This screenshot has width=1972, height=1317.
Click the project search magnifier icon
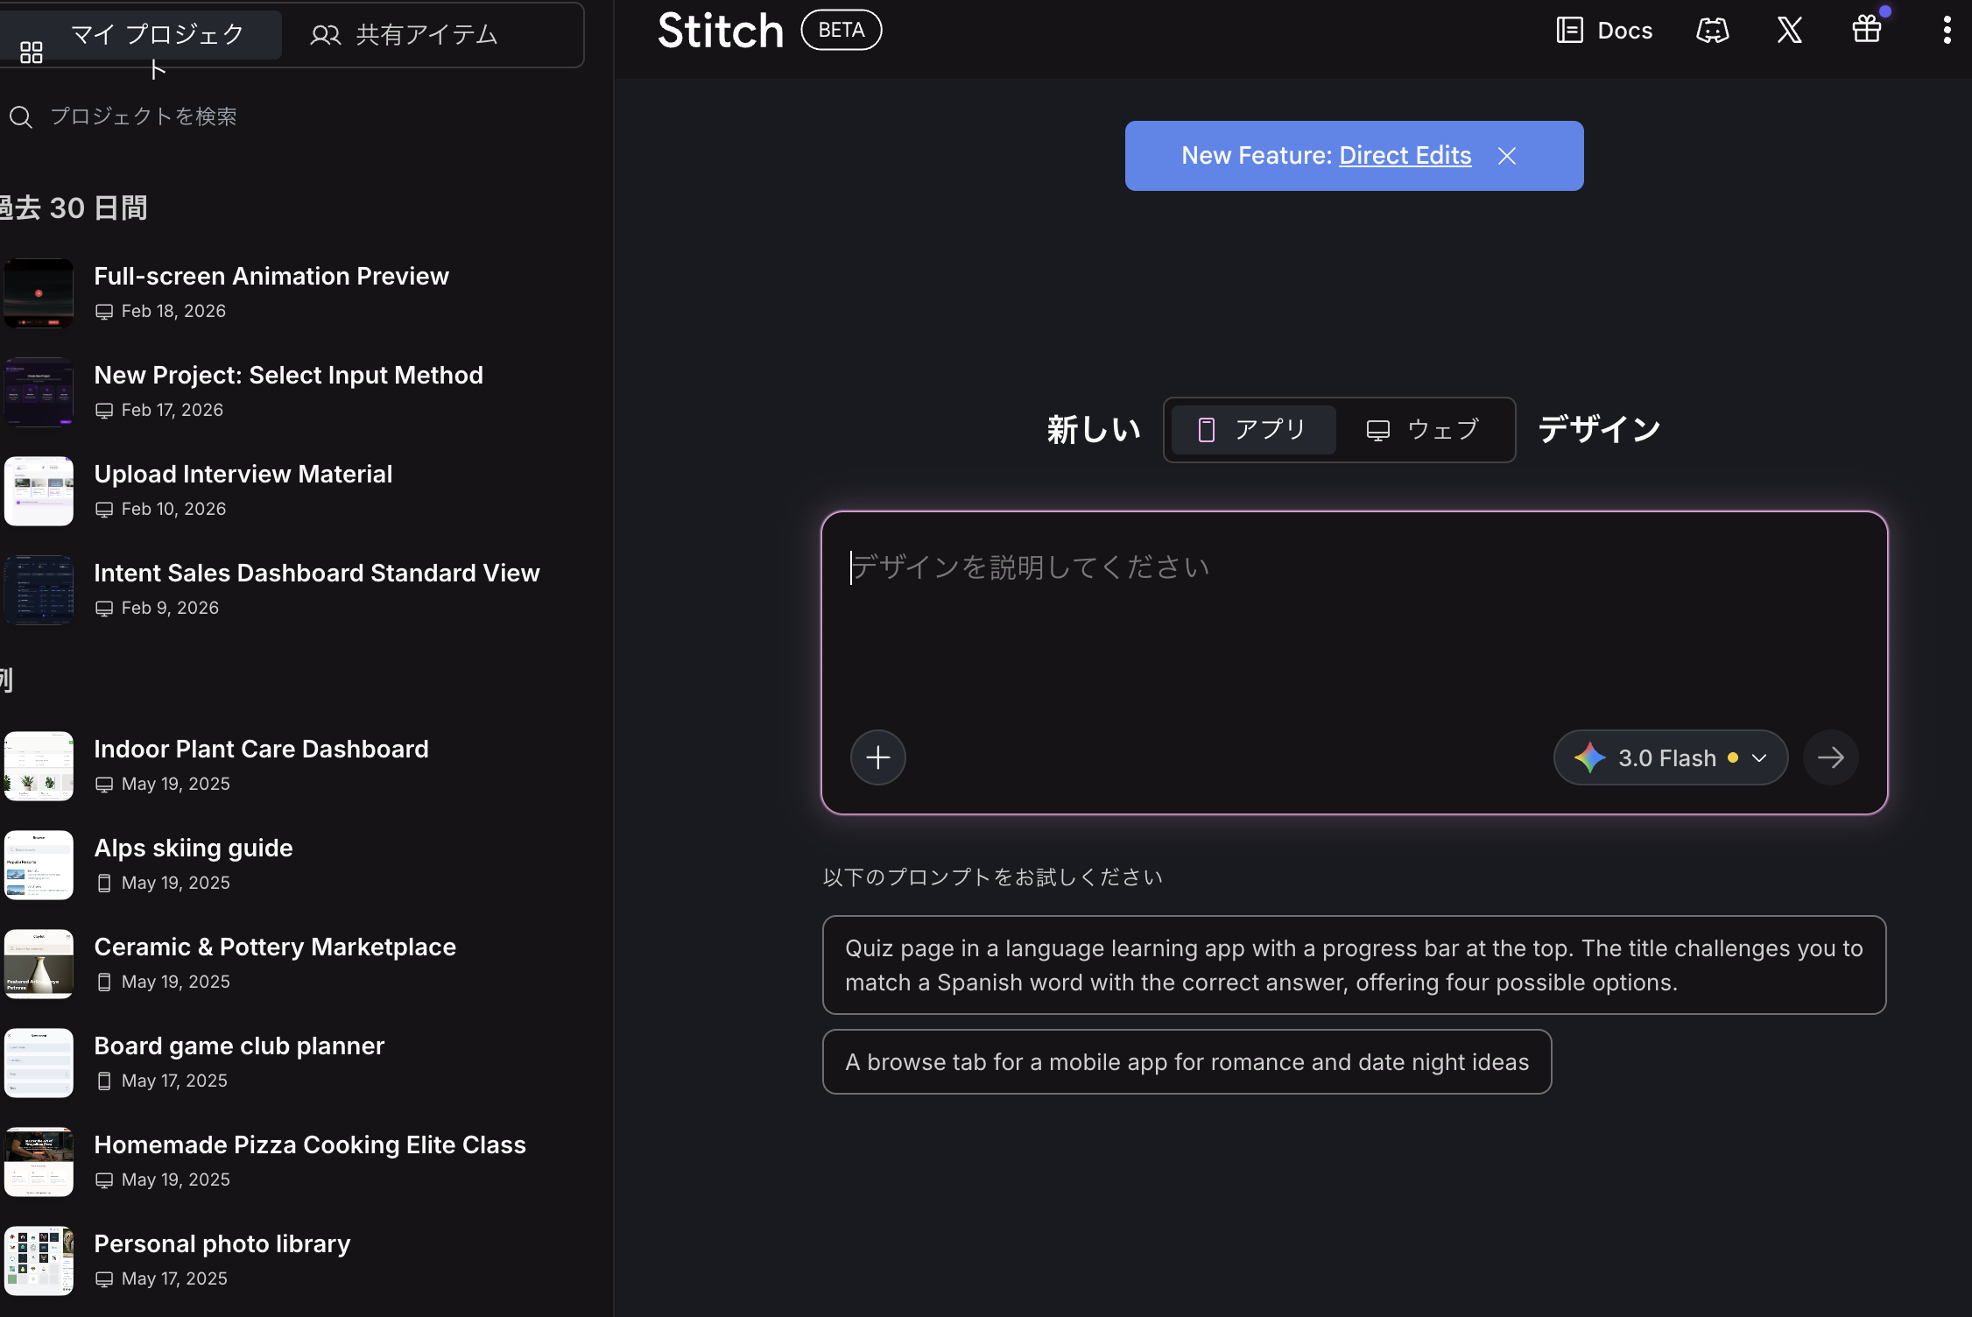21,116
